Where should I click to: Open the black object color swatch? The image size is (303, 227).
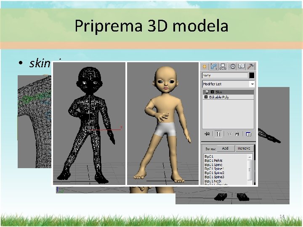point(252,76)
